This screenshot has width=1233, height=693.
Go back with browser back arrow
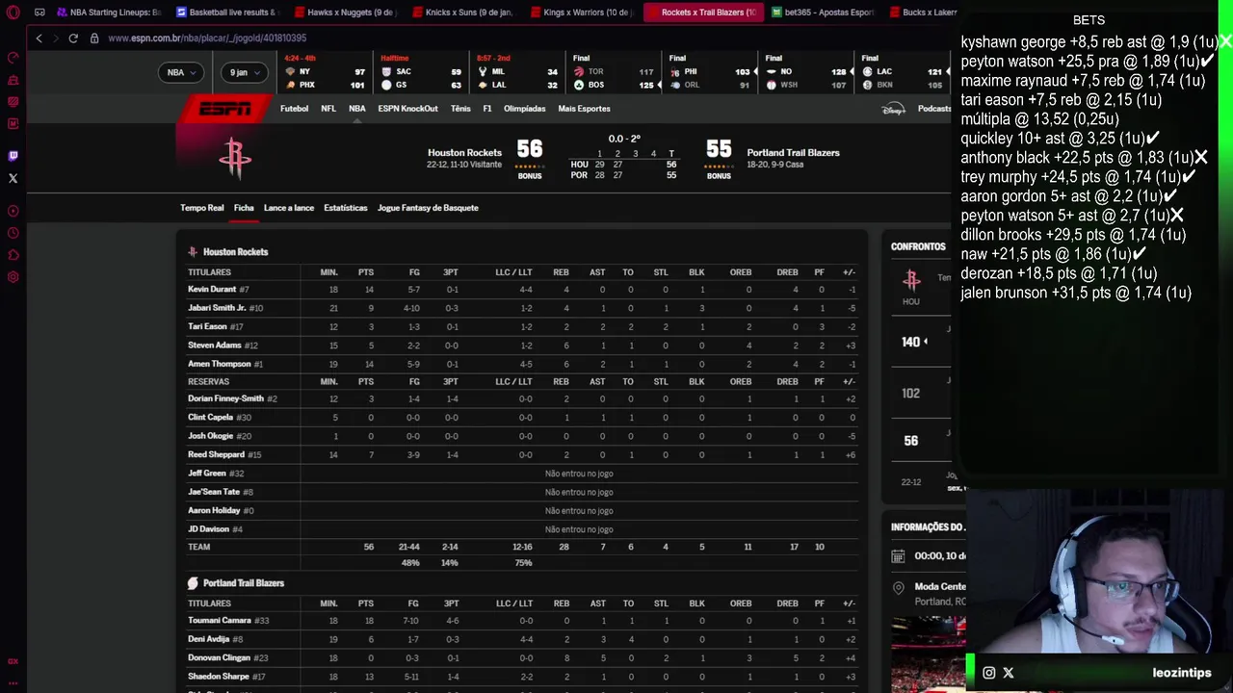[39, 38]
